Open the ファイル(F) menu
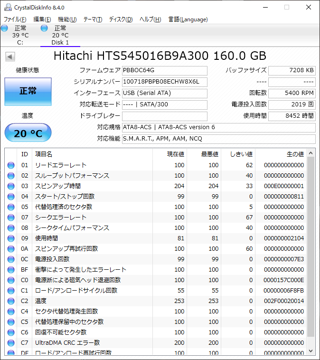The image size is (320, 360). pos(15,19)
